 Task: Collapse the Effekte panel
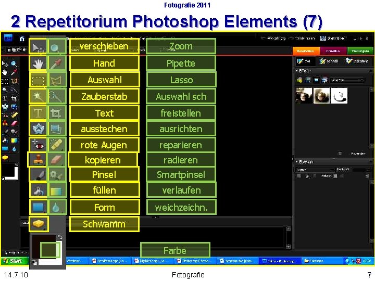[x=296, y=71]
